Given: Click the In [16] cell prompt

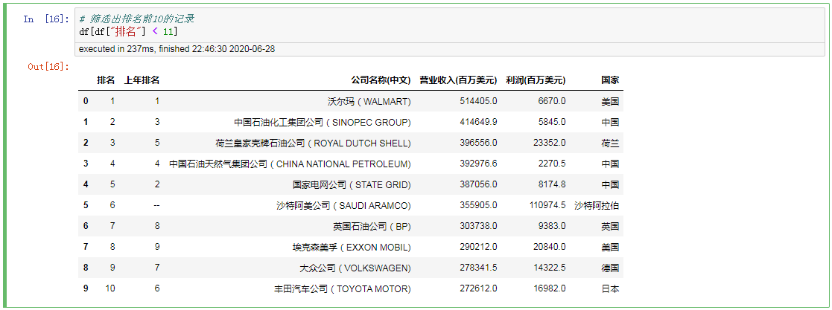Looking at the screenshot, I should (x=45, y=19).
